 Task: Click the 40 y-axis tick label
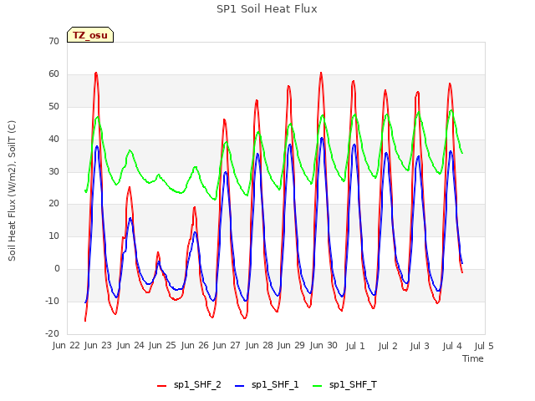click(x=53, y=139)
